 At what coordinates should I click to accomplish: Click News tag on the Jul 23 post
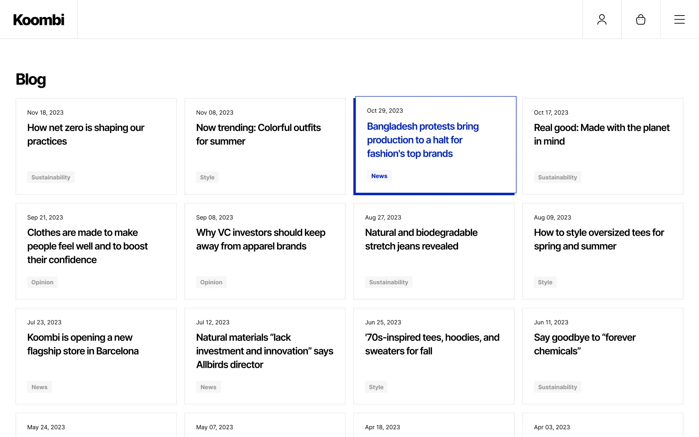pyautogui.click(x=39, y=387)
